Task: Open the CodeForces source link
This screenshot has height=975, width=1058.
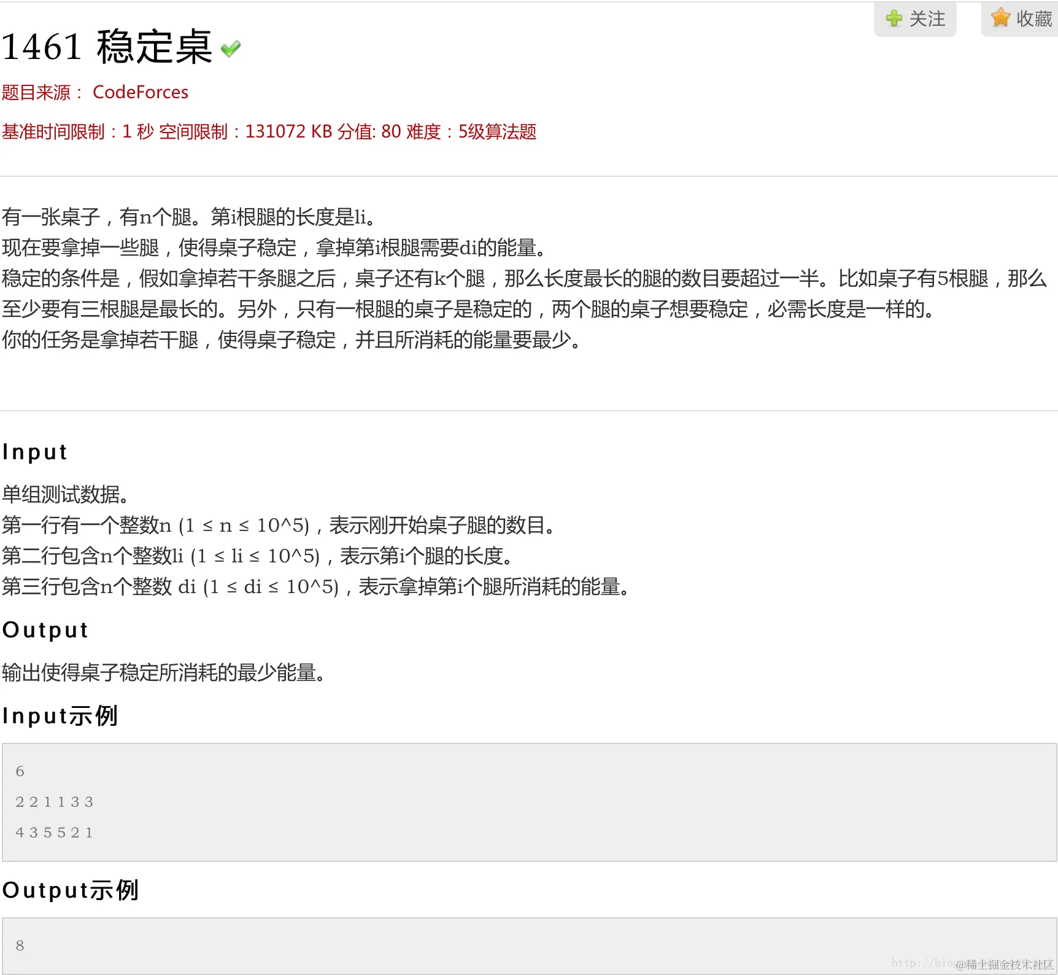Action: click(141, 92)
